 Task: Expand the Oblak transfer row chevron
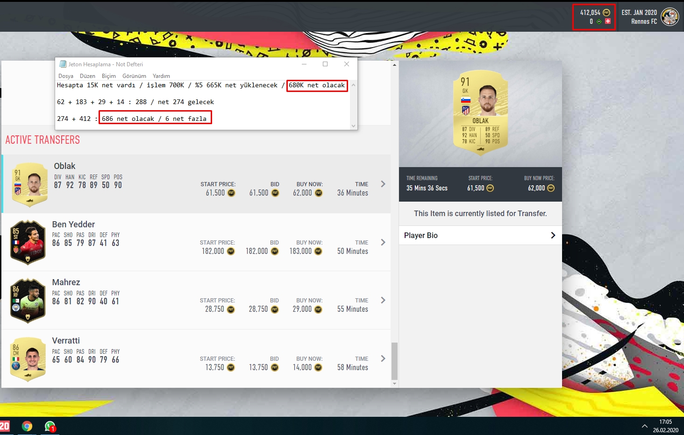coord(383,184)
